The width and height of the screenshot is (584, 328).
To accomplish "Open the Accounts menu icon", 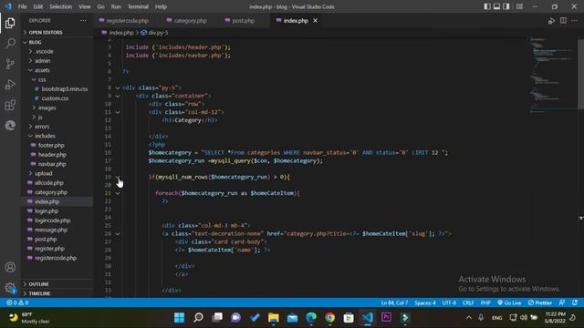I will (x=10, y=267).
